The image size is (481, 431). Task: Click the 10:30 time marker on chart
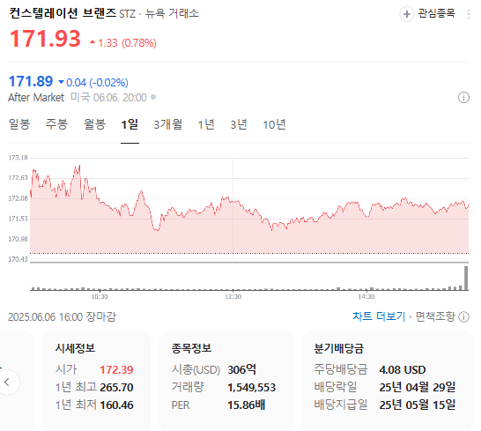tap(100, 297)
